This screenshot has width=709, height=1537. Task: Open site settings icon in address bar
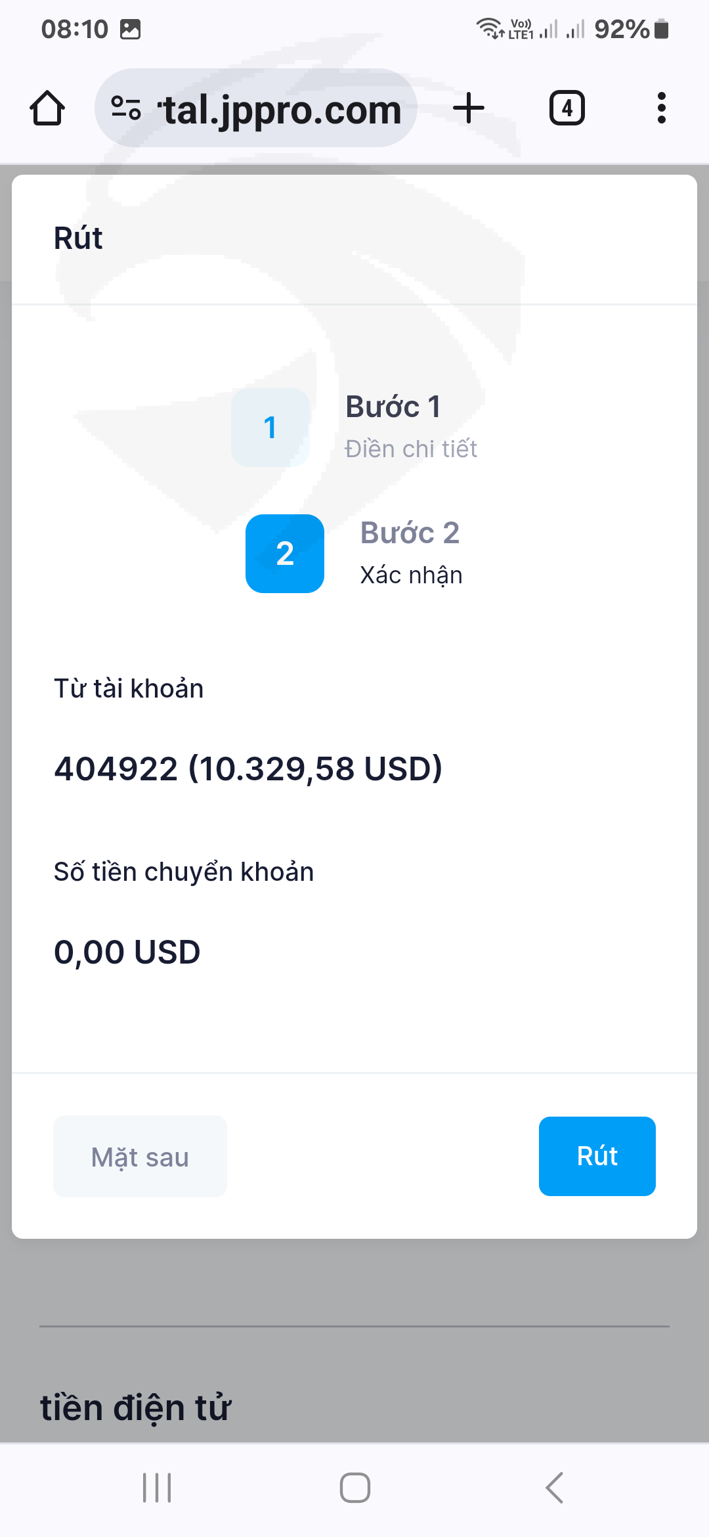126,108
